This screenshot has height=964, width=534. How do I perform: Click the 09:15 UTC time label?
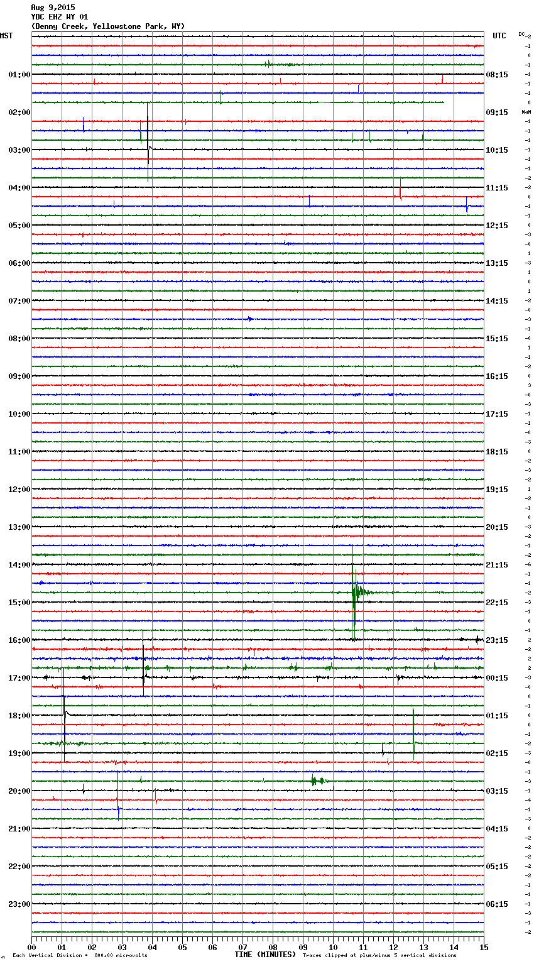coord(497,112)
